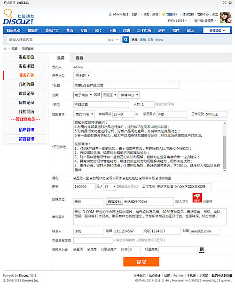Click the fullscreen icon at top right

click(x=224, y=2)
